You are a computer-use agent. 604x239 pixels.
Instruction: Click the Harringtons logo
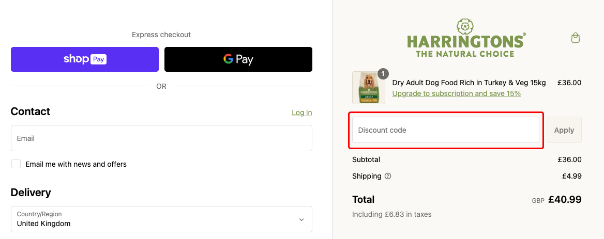point(466,38)
